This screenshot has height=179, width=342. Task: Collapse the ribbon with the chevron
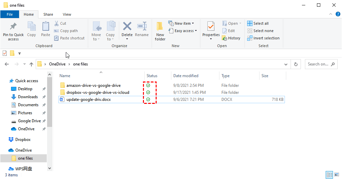click(x=331, y=14)
